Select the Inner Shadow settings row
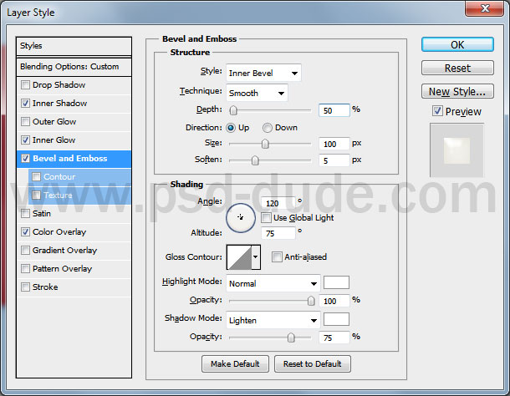Image resolution: width=510 pixels, height=396 pixels. (74, 104)
